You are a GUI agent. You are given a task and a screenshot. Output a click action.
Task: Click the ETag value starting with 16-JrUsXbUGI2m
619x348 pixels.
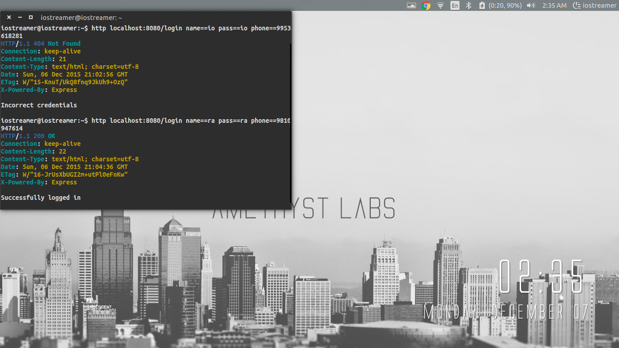(x=75, y=174)
